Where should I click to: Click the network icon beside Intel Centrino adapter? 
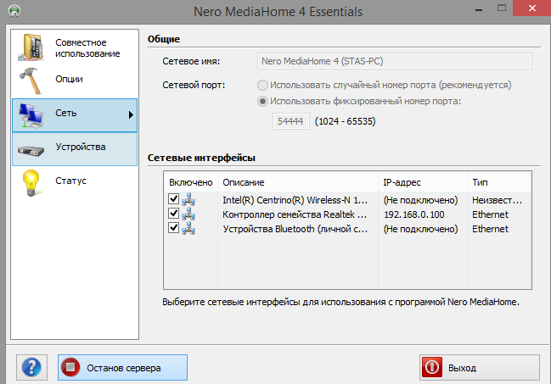click(188, 200)
